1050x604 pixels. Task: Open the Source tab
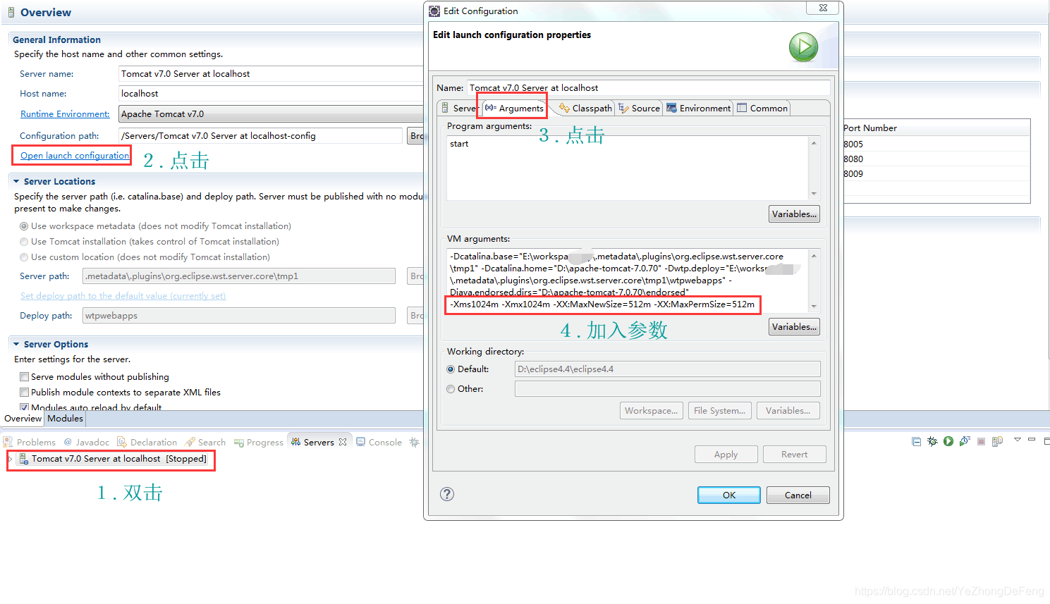point(640,108)
